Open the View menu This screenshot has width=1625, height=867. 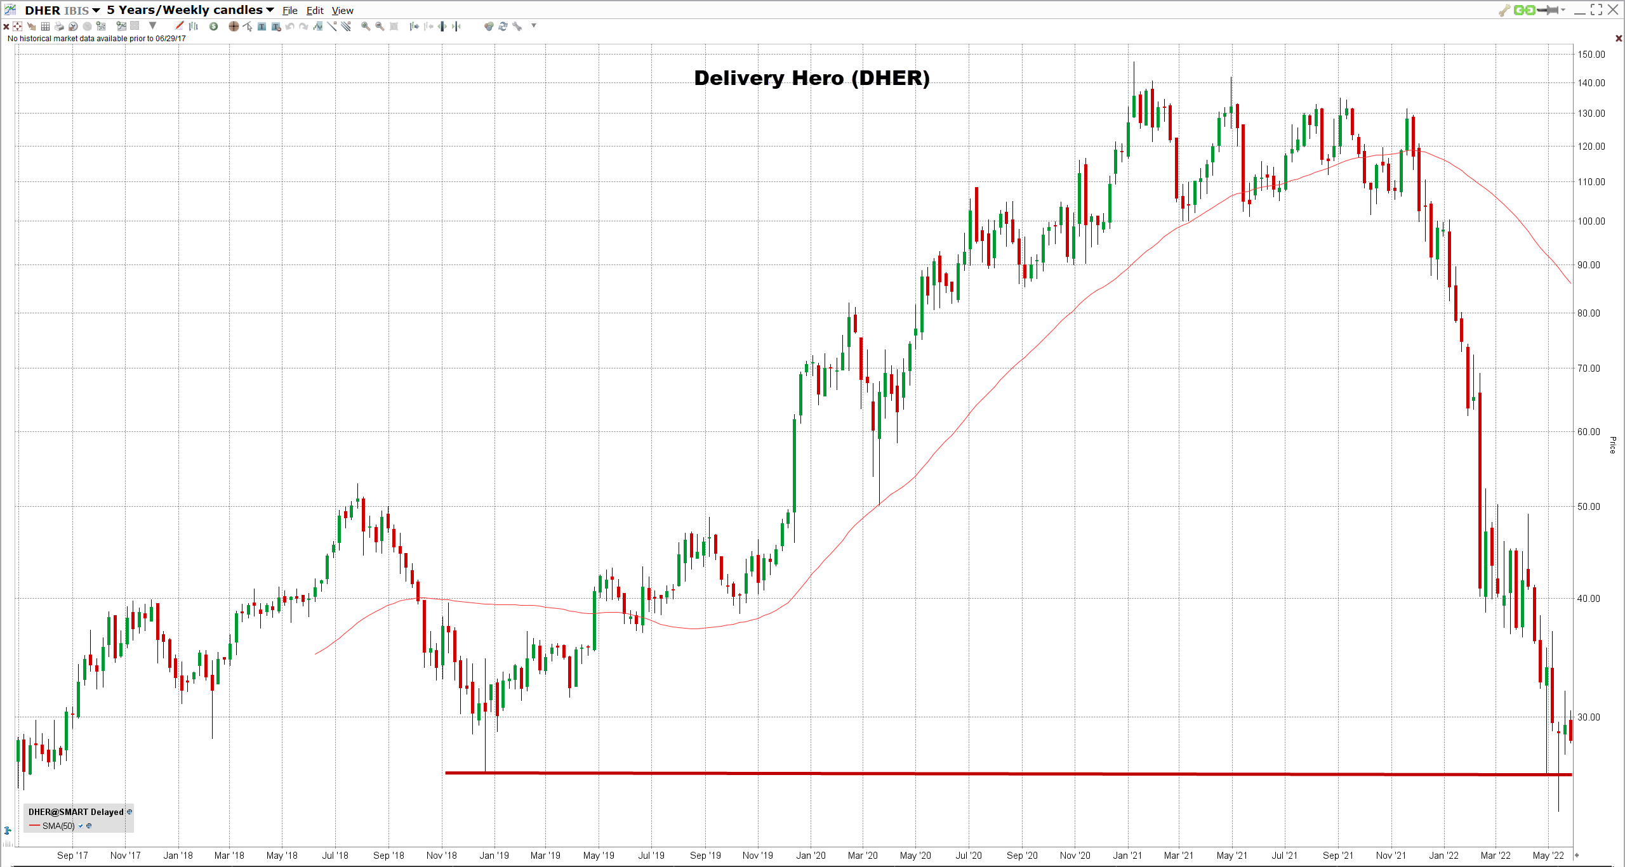pyautogui.click(x=342, y=10)
